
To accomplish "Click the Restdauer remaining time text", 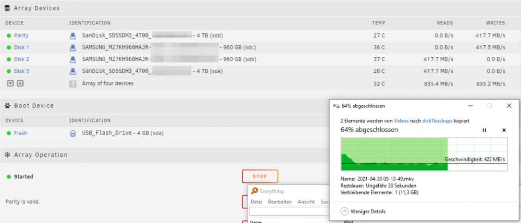I will coord(378,185).
